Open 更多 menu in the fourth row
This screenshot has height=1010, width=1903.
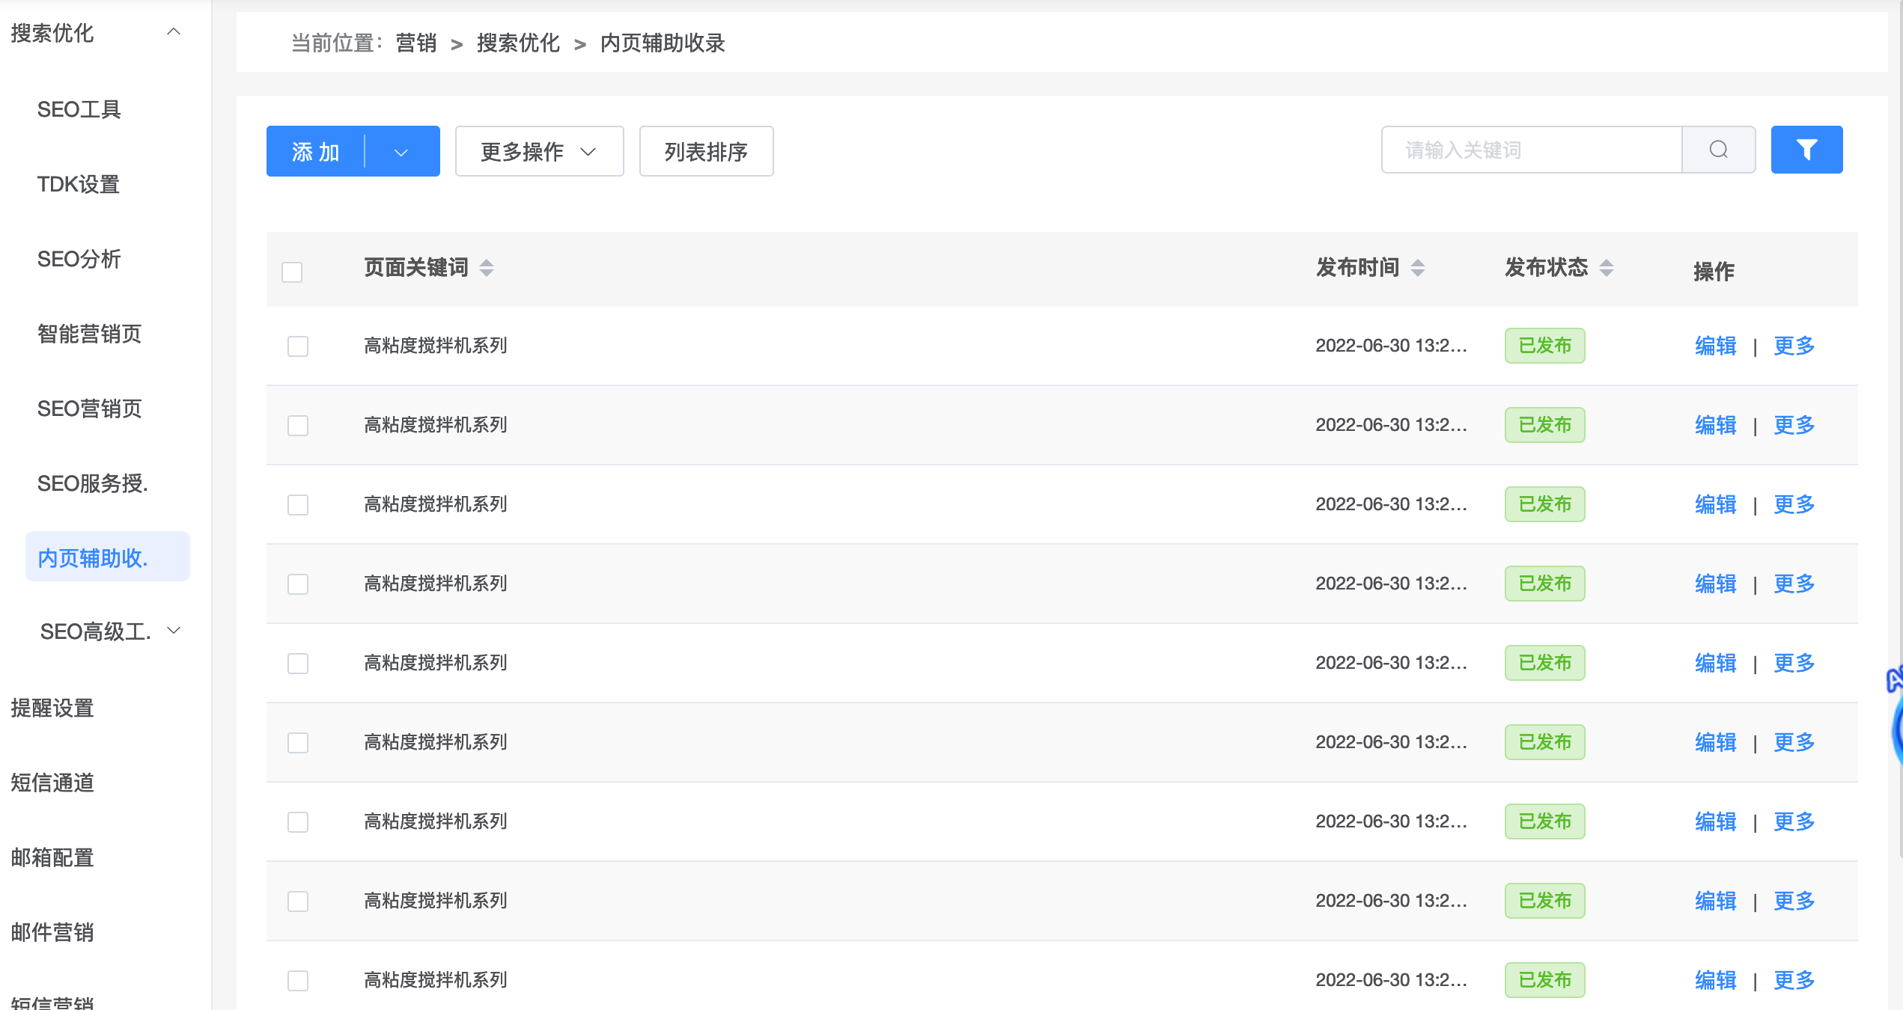pos(1794,584)
